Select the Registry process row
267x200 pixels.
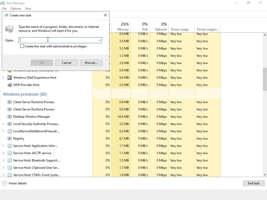pyautogui.click(x=110, y=139)
